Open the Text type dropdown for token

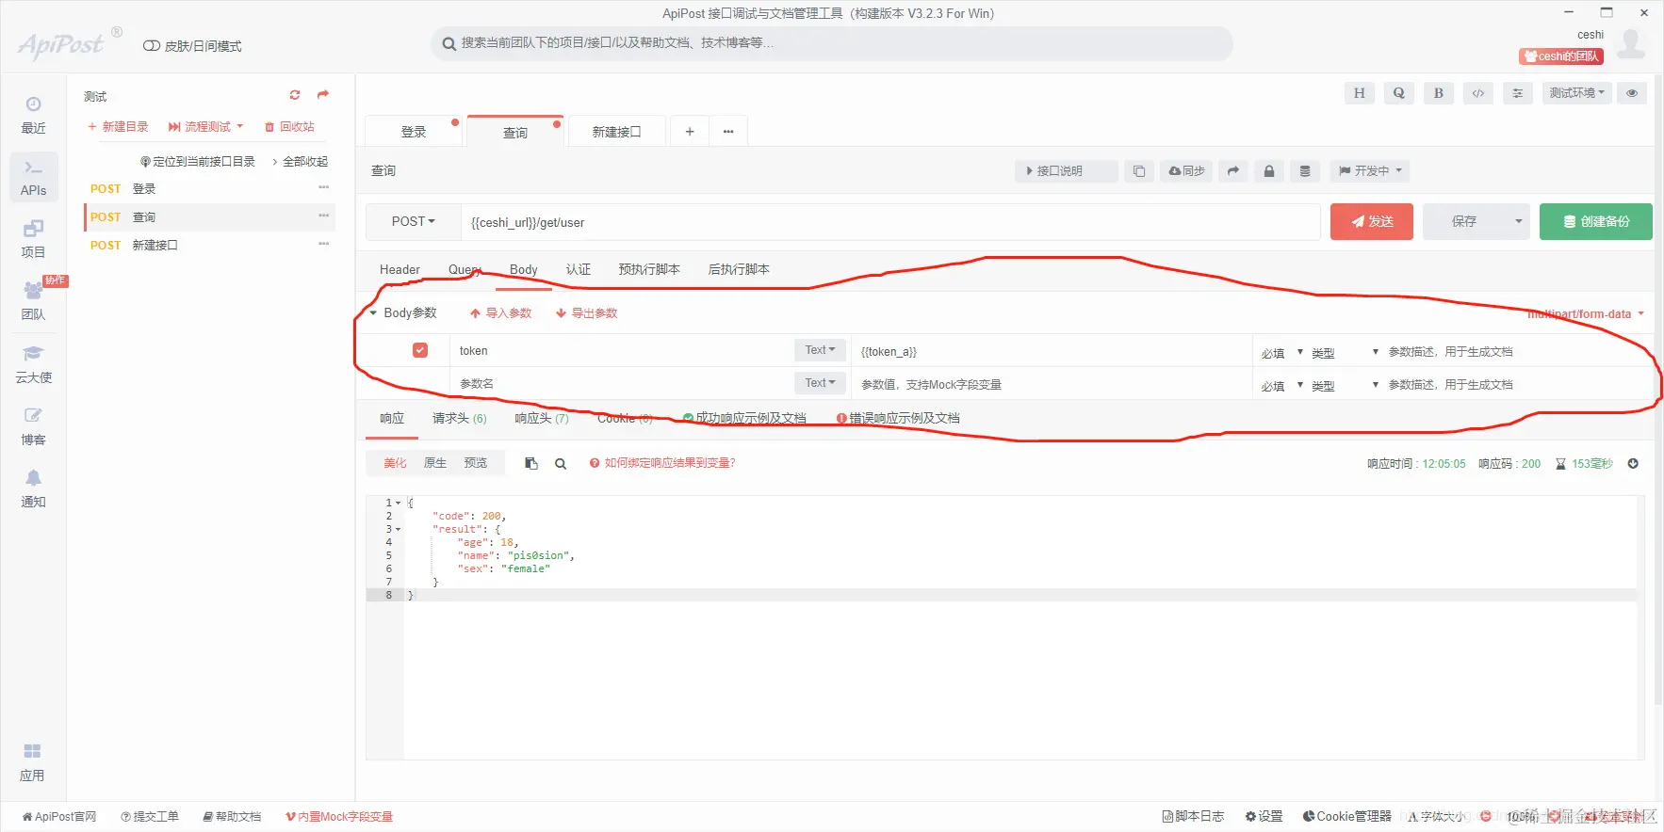(x=820, y=350)
